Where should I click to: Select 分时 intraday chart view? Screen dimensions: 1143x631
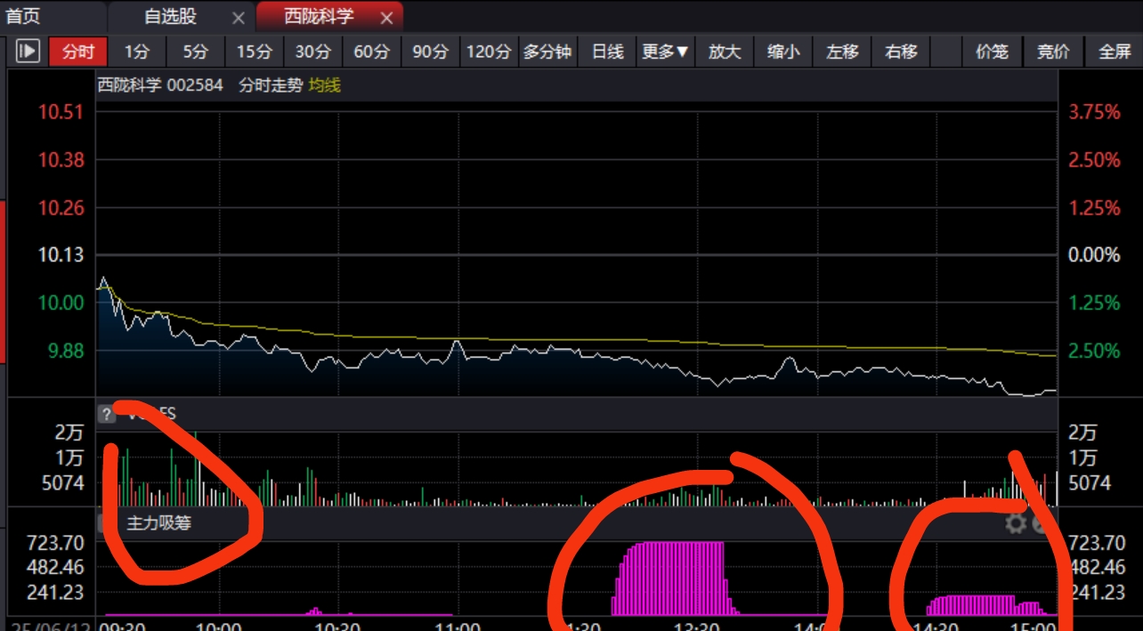[78, 52]
